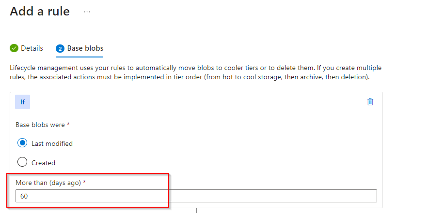
Task: Click the "Last modified" option label text
Action: point(52,143)
